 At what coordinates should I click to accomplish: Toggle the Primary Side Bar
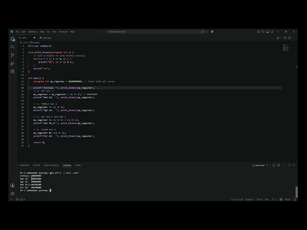263,32
